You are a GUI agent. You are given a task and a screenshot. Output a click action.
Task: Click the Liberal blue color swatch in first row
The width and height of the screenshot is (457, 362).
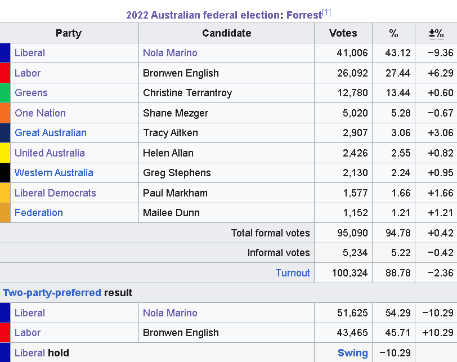[x=5, y=53]
